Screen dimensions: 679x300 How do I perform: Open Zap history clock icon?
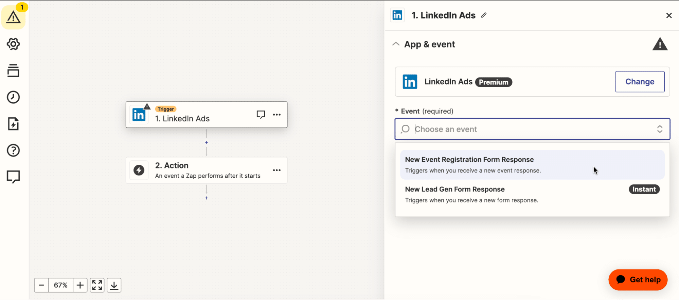(13, 97)
